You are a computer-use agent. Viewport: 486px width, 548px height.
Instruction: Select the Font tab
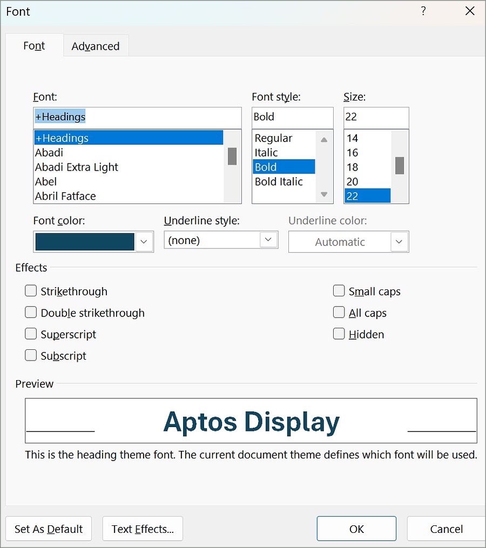coord(34,46)
